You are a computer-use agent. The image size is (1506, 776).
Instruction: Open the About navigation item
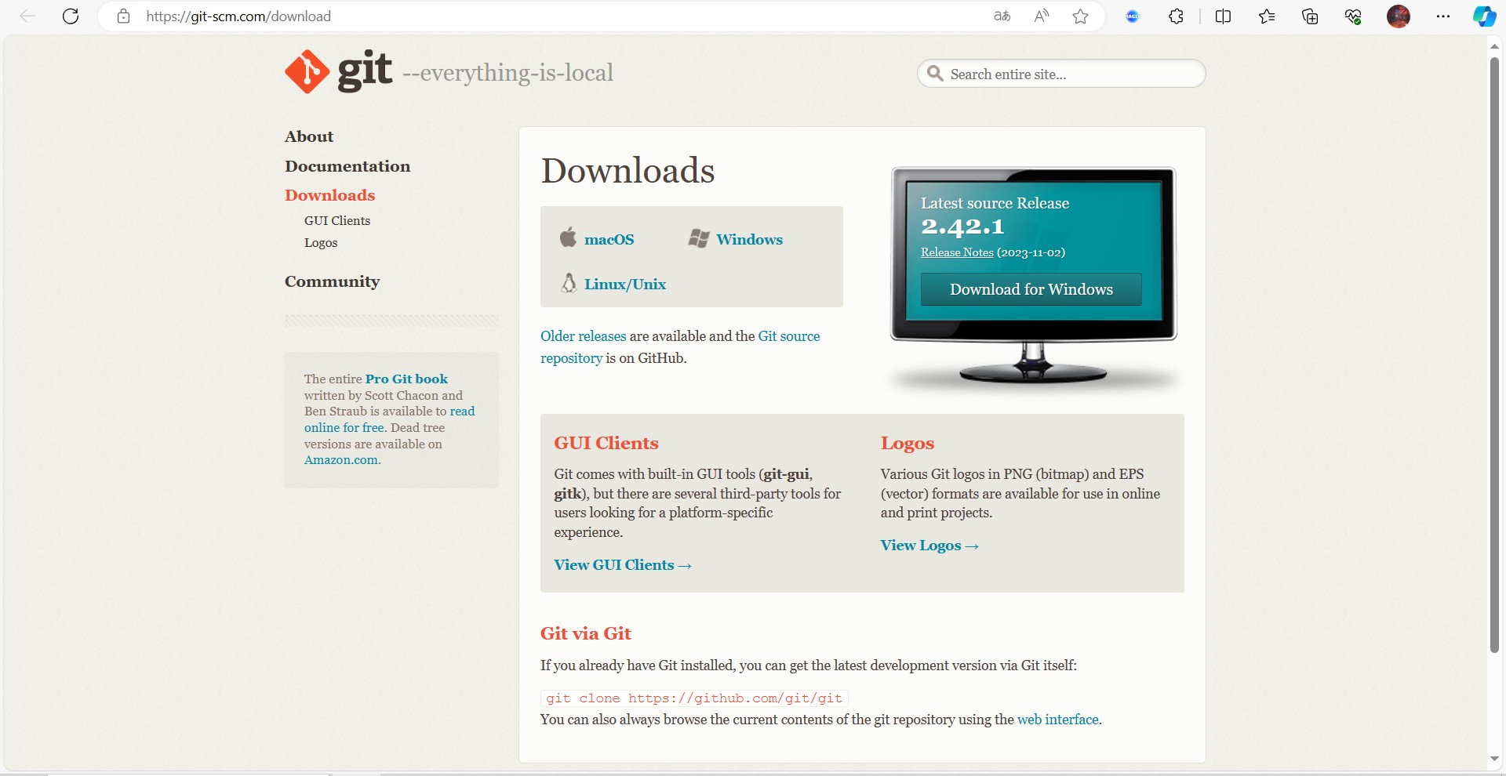(309, 136)
